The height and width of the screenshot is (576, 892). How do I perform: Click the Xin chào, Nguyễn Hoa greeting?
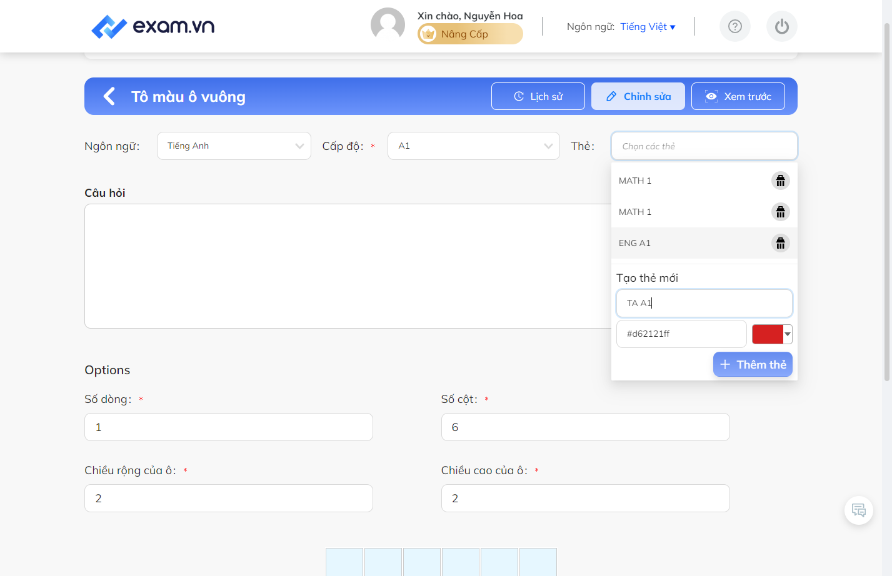(x=470, y=16)
